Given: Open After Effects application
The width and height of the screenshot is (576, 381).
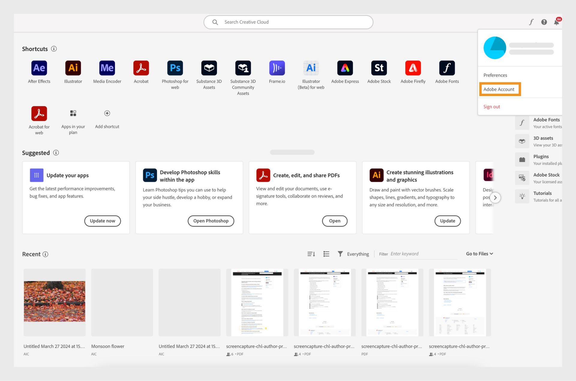Looking at the screenshot, I should pyautogui.click(x=39, y=68).
